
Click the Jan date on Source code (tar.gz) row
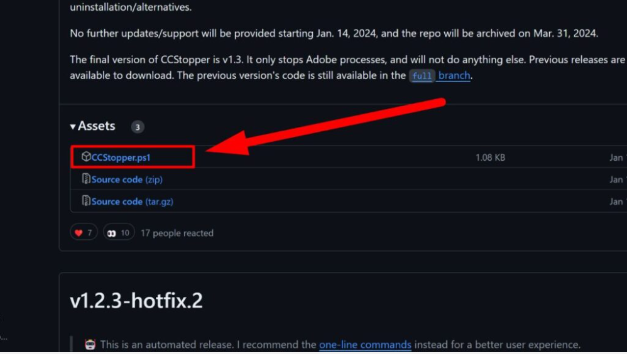point(618,201)
